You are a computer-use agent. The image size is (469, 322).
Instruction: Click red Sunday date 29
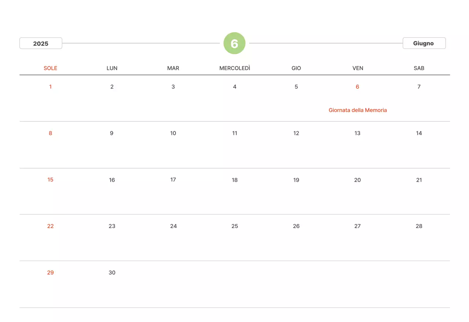[x=51, y=273]
